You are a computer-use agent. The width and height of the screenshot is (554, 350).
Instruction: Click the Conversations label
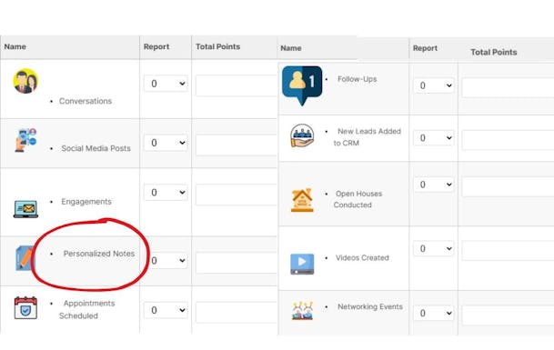86,101
